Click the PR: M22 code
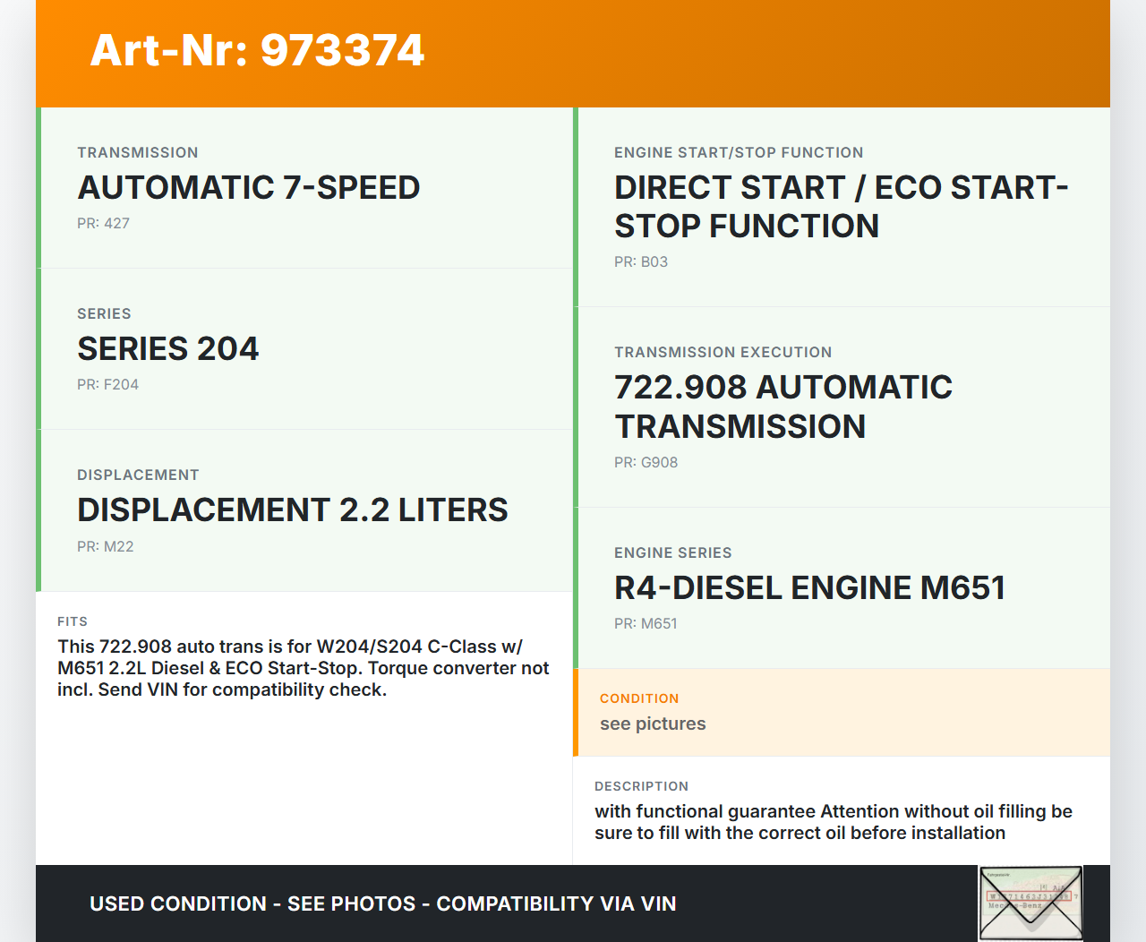Image resolution: width=1146 pixels, height=942 pixels. point(105,547)
